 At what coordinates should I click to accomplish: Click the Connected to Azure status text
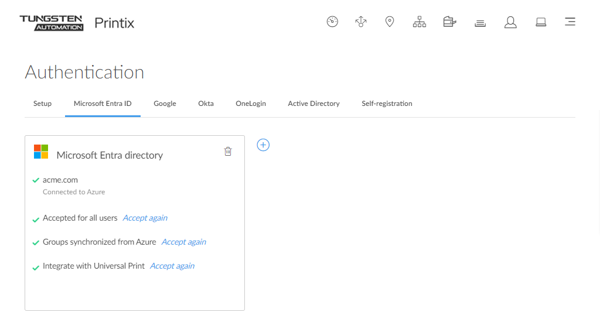pos(74,192)
